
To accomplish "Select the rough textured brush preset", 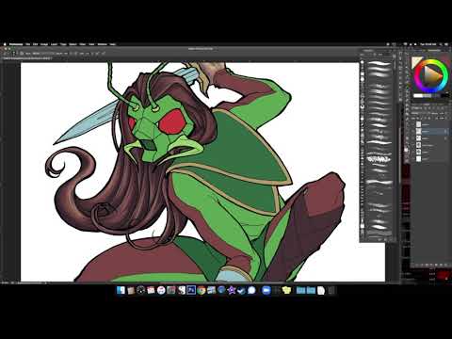I will [379, 159].
